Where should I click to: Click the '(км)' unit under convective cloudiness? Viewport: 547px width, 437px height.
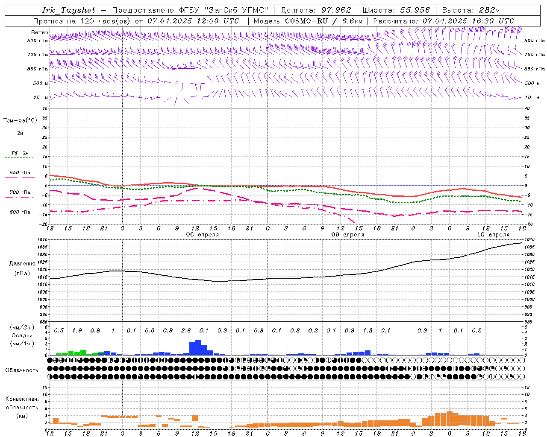click(x=22, y=416)
